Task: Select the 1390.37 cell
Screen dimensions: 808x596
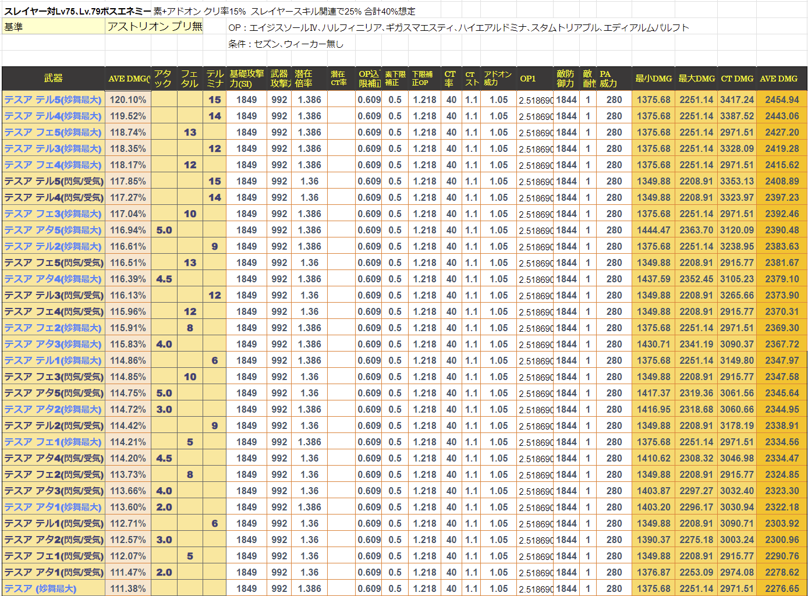Action: click(654, 540)
